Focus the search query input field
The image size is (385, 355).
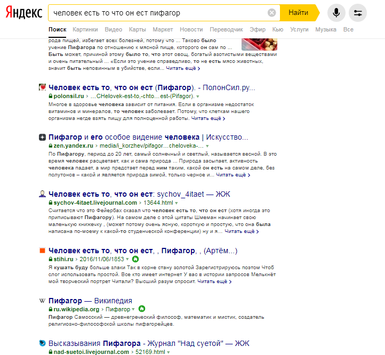(155, 13)
